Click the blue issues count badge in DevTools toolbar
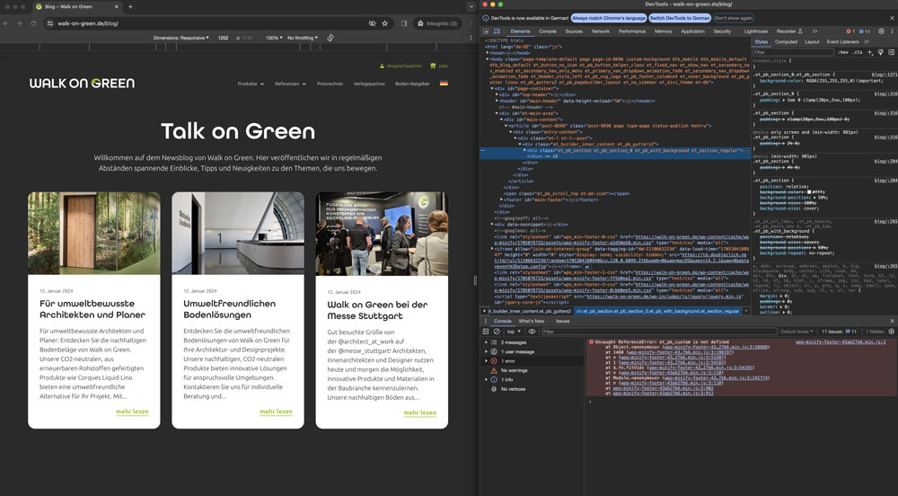 coord(865,31)
